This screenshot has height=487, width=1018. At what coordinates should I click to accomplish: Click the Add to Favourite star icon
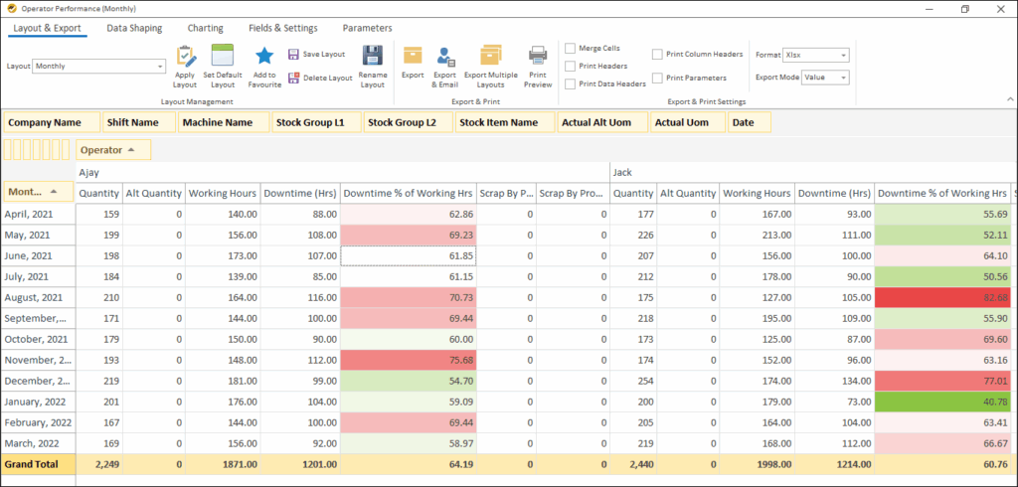click(x=264, y=57)
